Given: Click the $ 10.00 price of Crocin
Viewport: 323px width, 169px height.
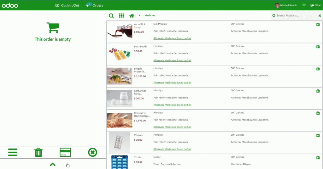Looking at the screenshot, I should coord(138,162).
